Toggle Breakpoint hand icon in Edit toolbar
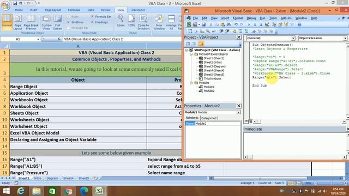This screenshot has width=349, height=196. click(234, 32)
